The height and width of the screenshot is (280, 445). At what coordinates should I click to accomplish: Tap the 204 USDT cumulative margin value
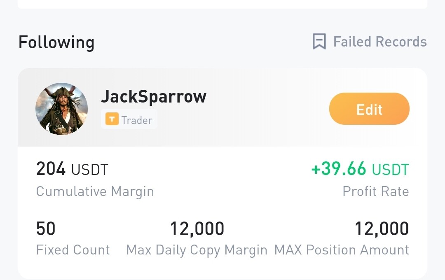point(72,169)
